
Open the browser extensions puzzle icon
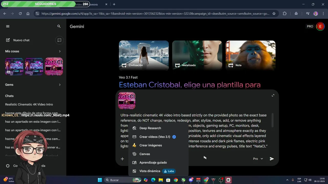(284, 14)
